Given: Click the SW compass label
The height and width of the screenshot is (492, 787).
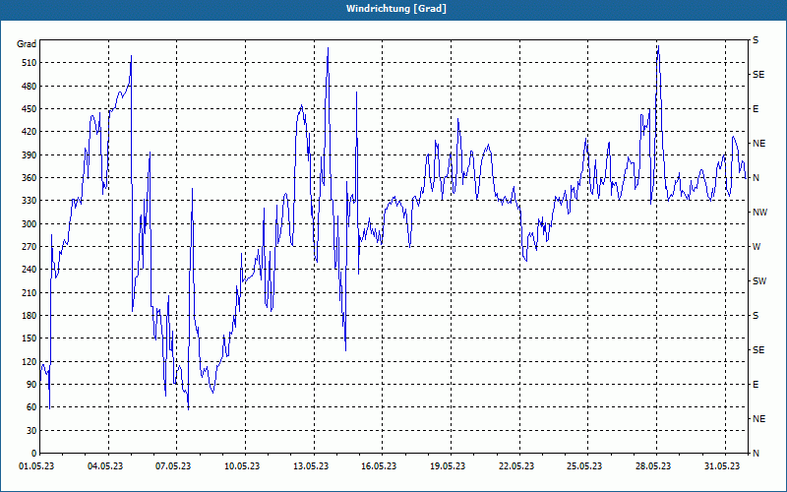Looking at the screenshot, I should tap(759, 281).
